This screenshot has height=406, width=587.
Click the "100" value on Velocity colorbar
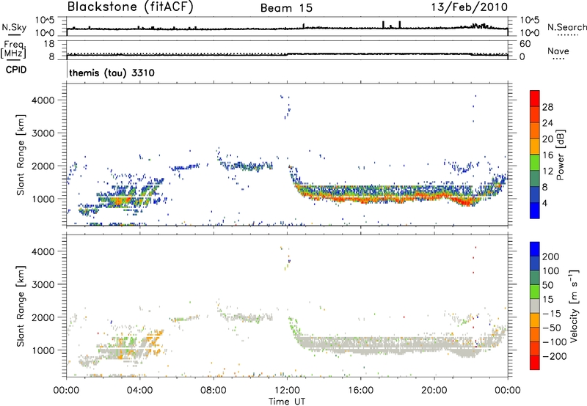[x=551, y=270]
